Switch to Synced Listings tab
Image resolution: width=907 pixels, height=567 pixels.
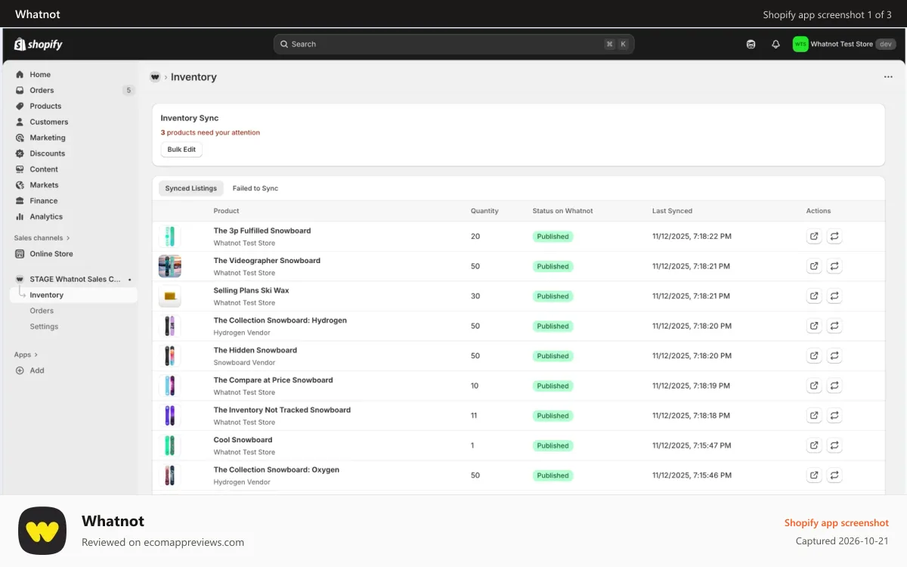[x=191, y=188]
